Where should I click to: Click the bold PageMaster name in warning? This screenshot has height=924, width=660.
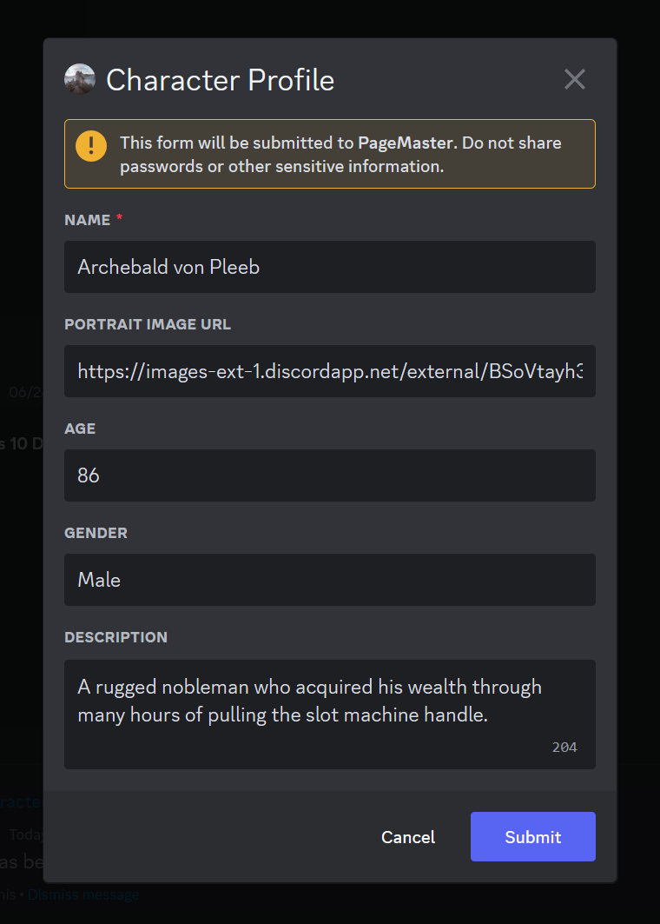coord(406,143)
